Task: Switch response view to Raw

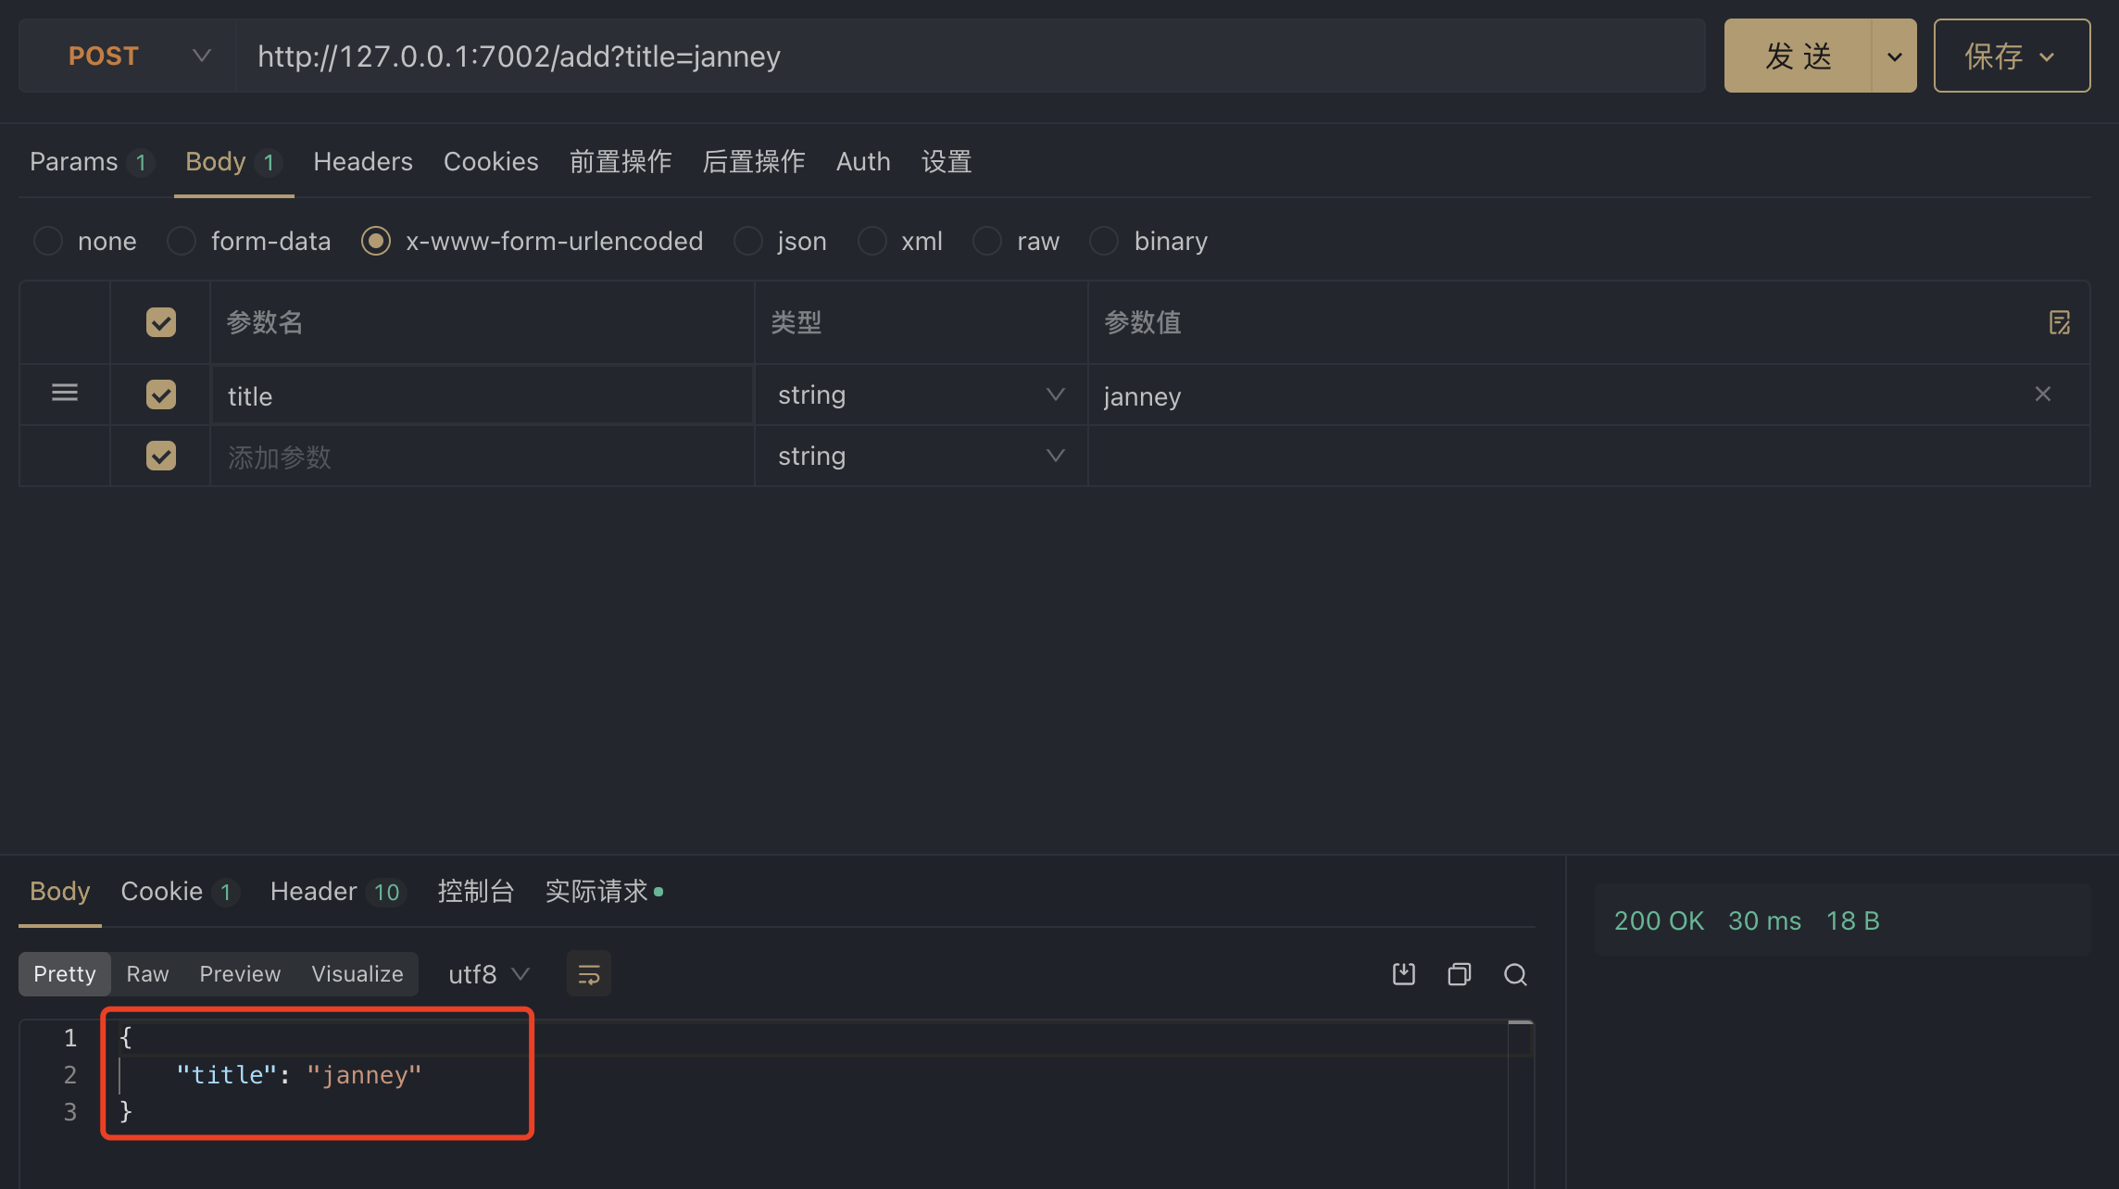Action: tap(147, 974)
